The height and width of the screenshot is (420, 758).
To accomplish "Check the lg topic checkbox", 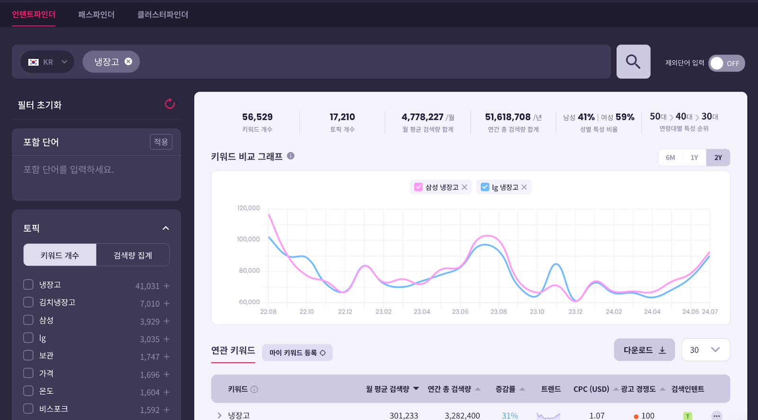I will click(28, 338).
